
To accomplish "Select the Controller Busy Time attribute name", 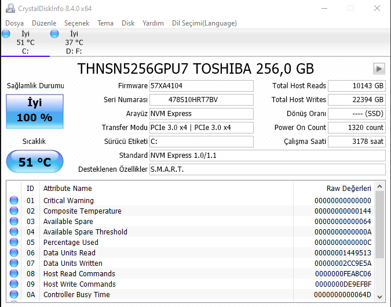I will (76, 294).
